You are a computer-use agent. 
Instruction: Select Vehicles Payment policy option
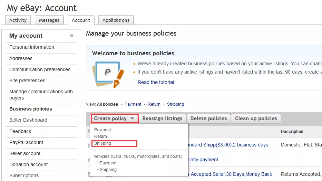pyautogui.click(x=108, y=163)
